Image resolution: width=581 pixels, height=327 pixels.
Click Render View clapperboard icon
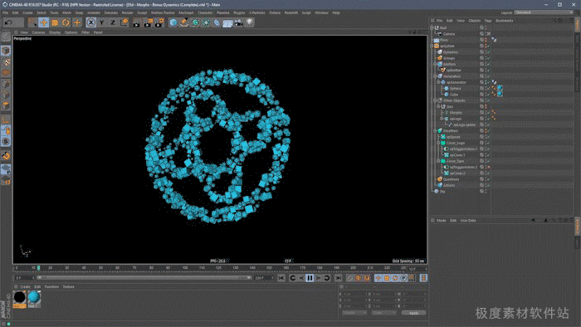pos(137,22)
